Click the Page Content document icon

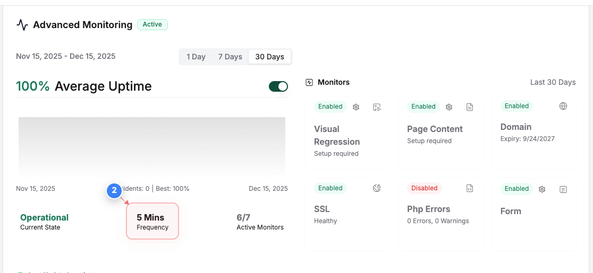[470, 107]
